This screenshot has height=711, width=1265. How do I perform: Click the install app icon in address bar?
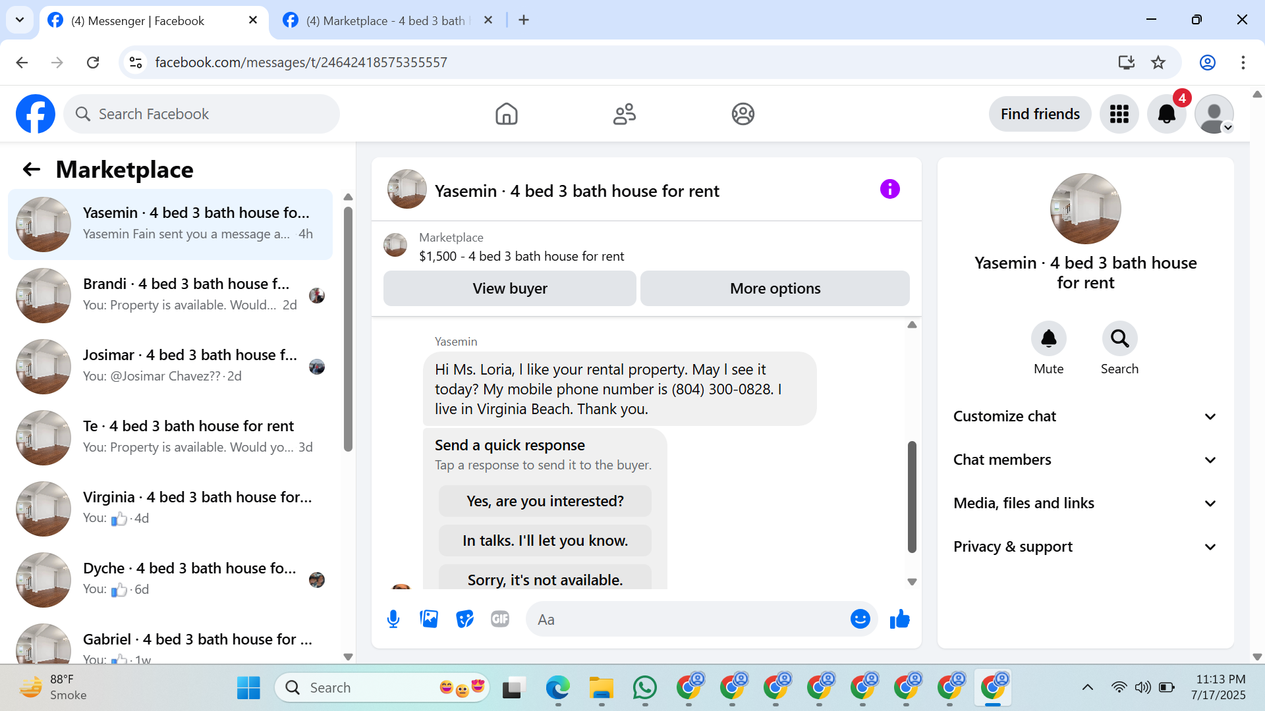(x=1126, y=63)
